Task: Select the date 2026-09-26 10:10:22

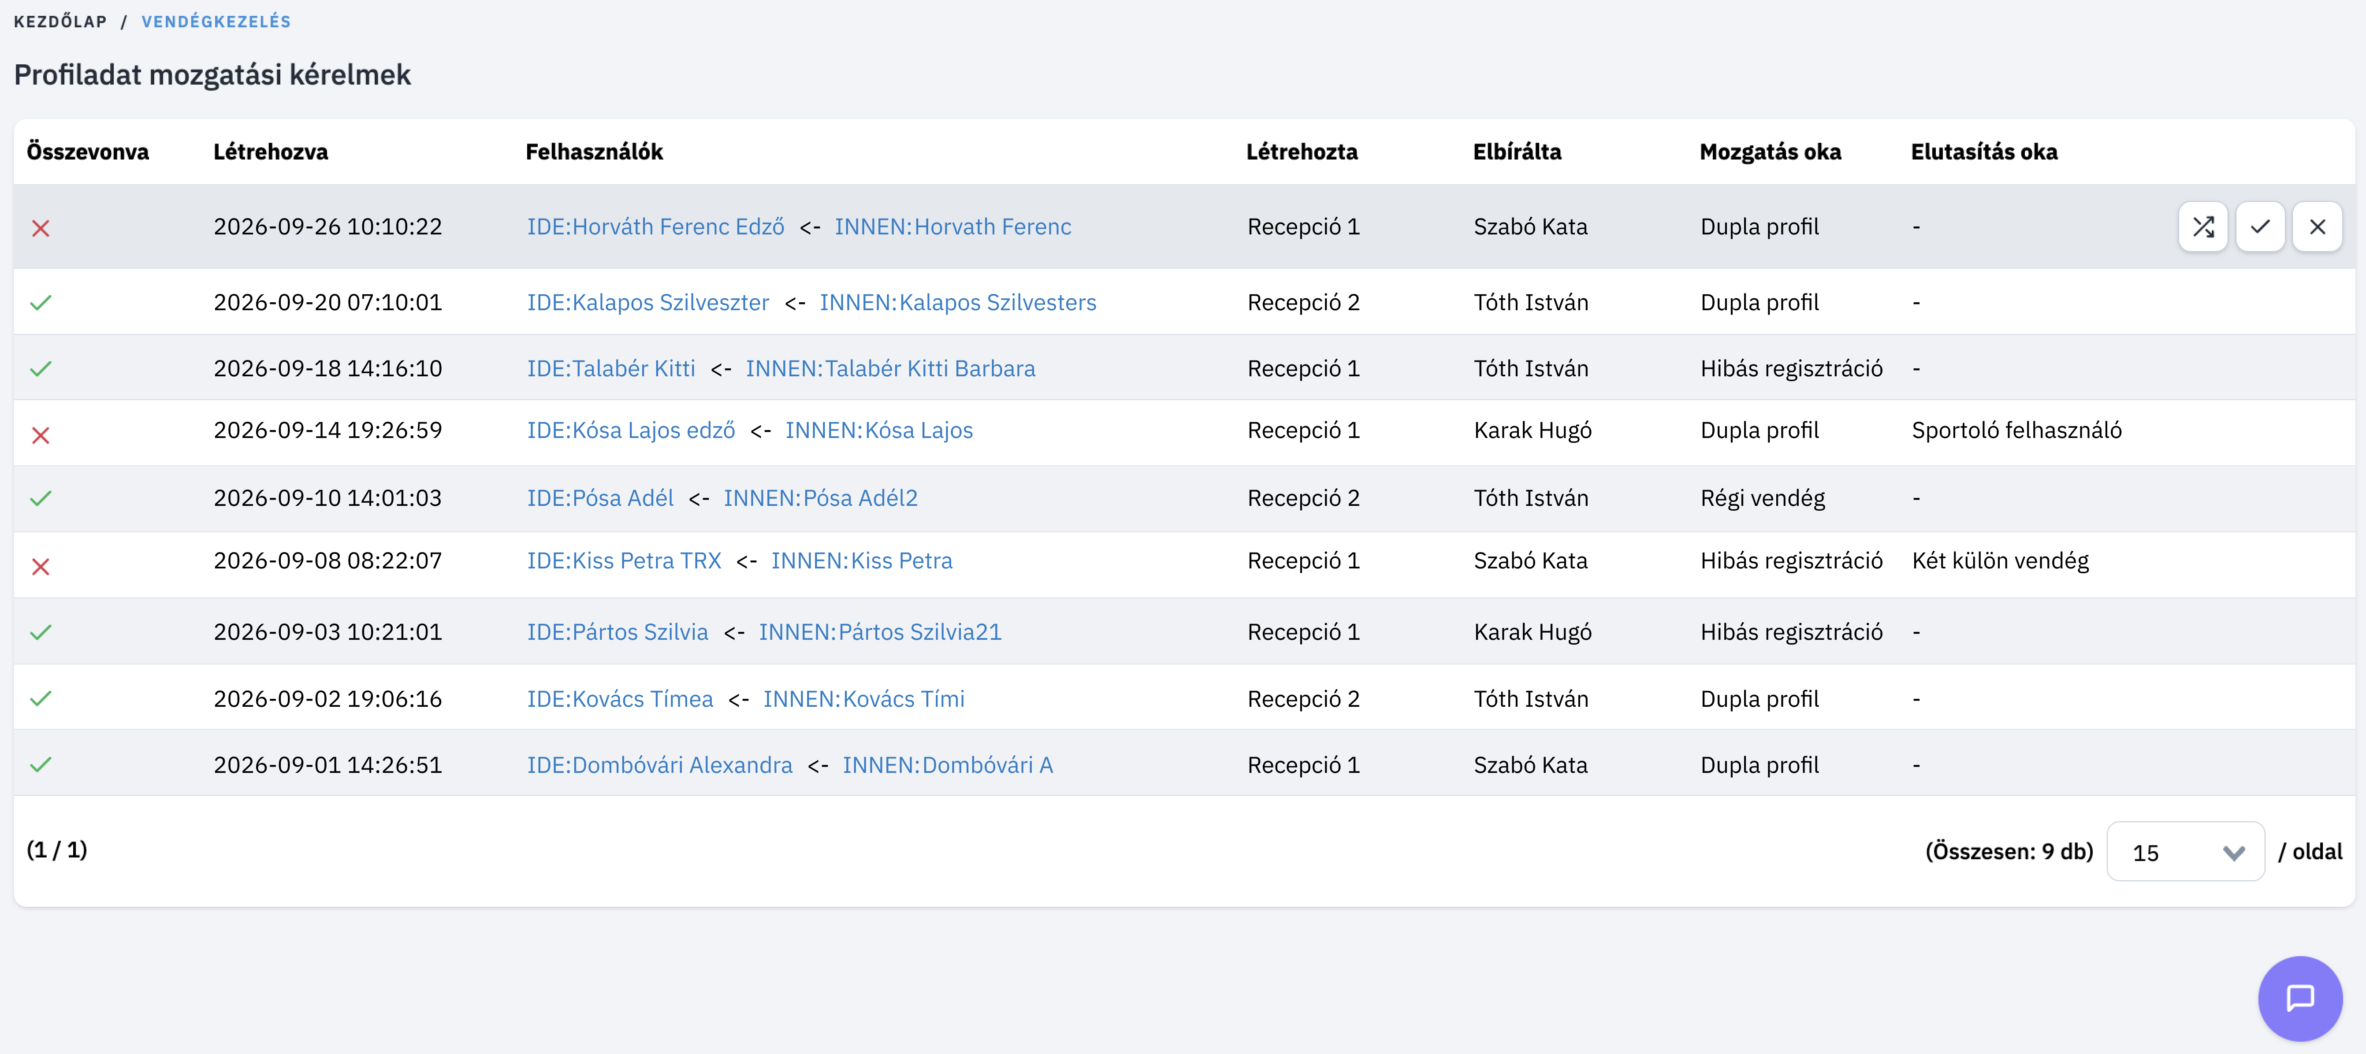Action: [x=328, y=227]
